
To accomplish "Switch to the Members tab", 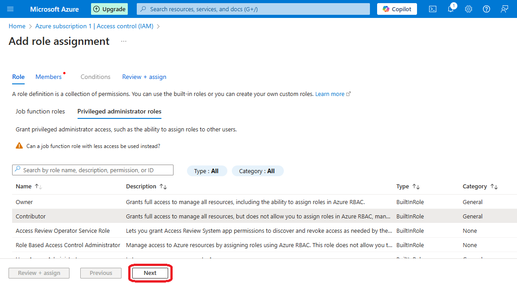I will pos(48,77).
